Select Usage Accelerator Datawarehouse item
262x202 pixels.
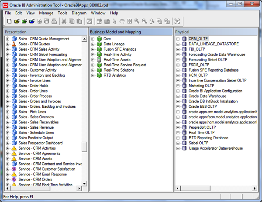click(216, 148)
